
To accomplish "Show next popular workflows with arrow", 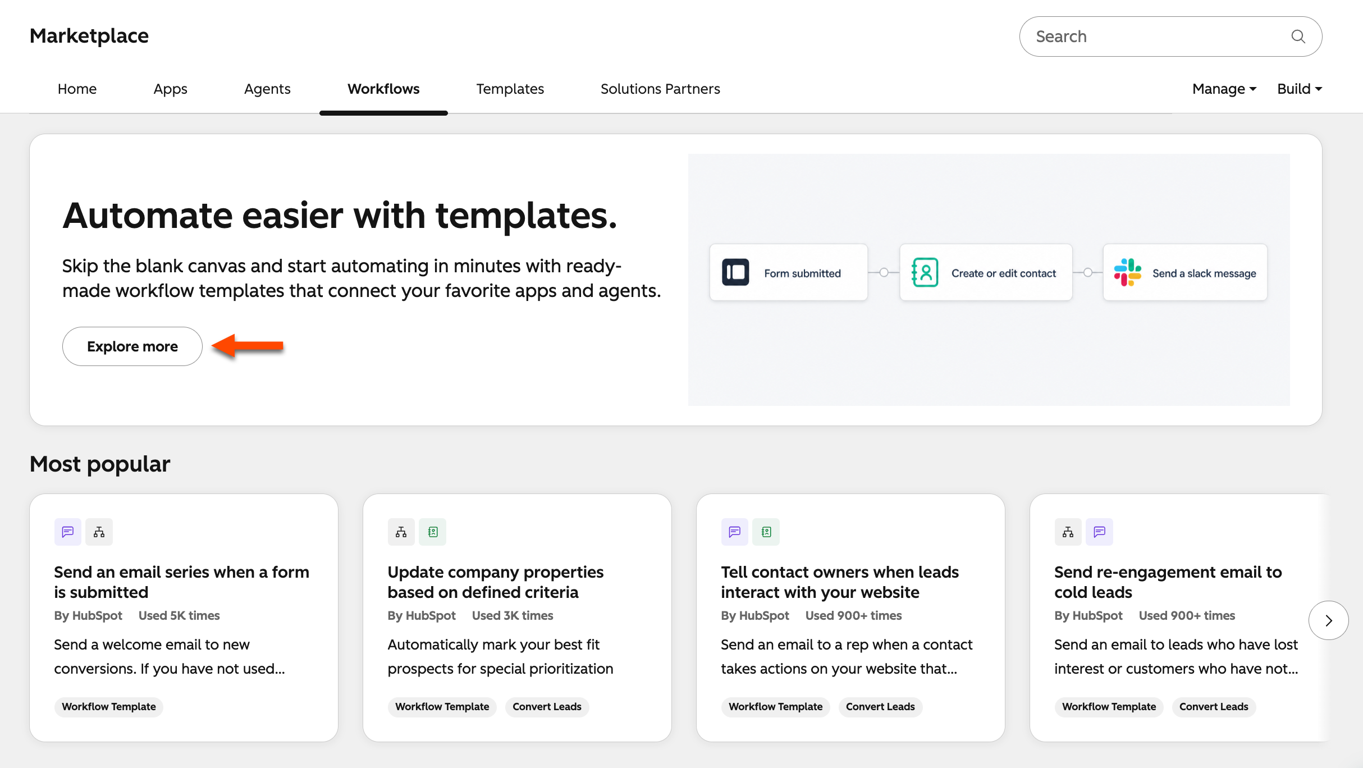I will pyautogui.click(x=1328, y=620).
